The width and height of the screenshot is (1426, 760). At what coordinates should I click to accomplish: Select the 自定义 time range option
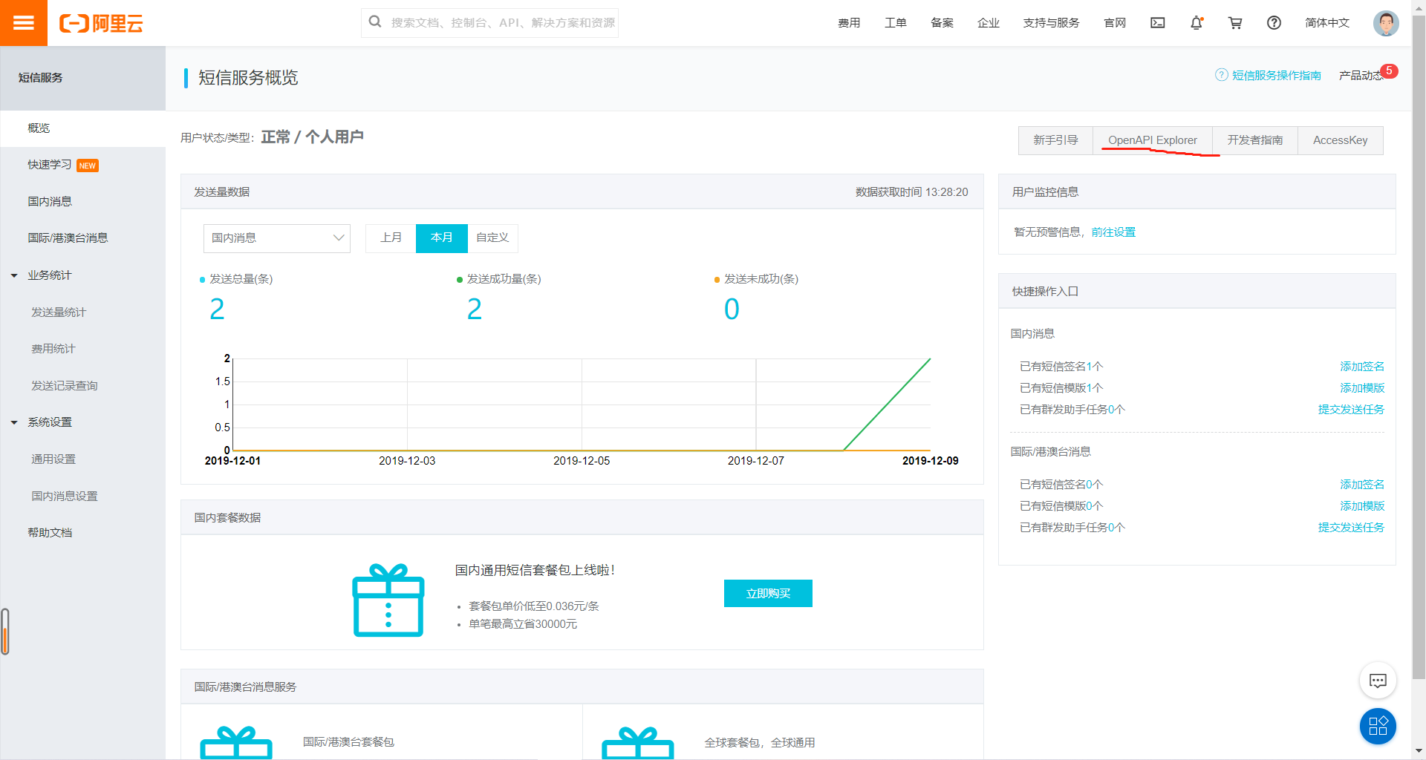point(492,238)
